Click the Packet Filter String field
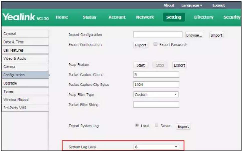The height and width of the screenshot is (151, 242). pyautogui.click(x=156, y=105)
